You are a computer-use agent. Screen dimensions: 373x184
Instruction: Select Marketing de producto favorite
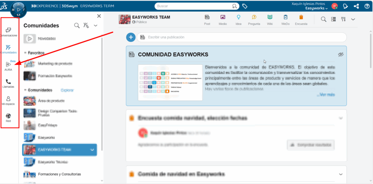(55, 64)
